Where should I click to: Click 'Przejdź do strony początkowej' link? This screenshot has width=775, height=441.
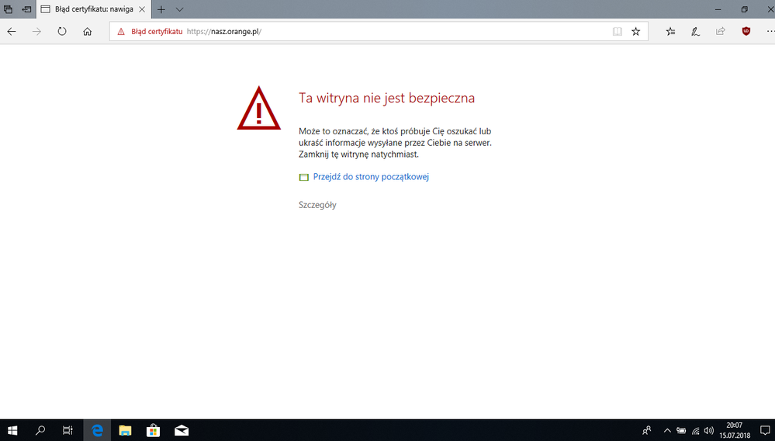(371, 176)
